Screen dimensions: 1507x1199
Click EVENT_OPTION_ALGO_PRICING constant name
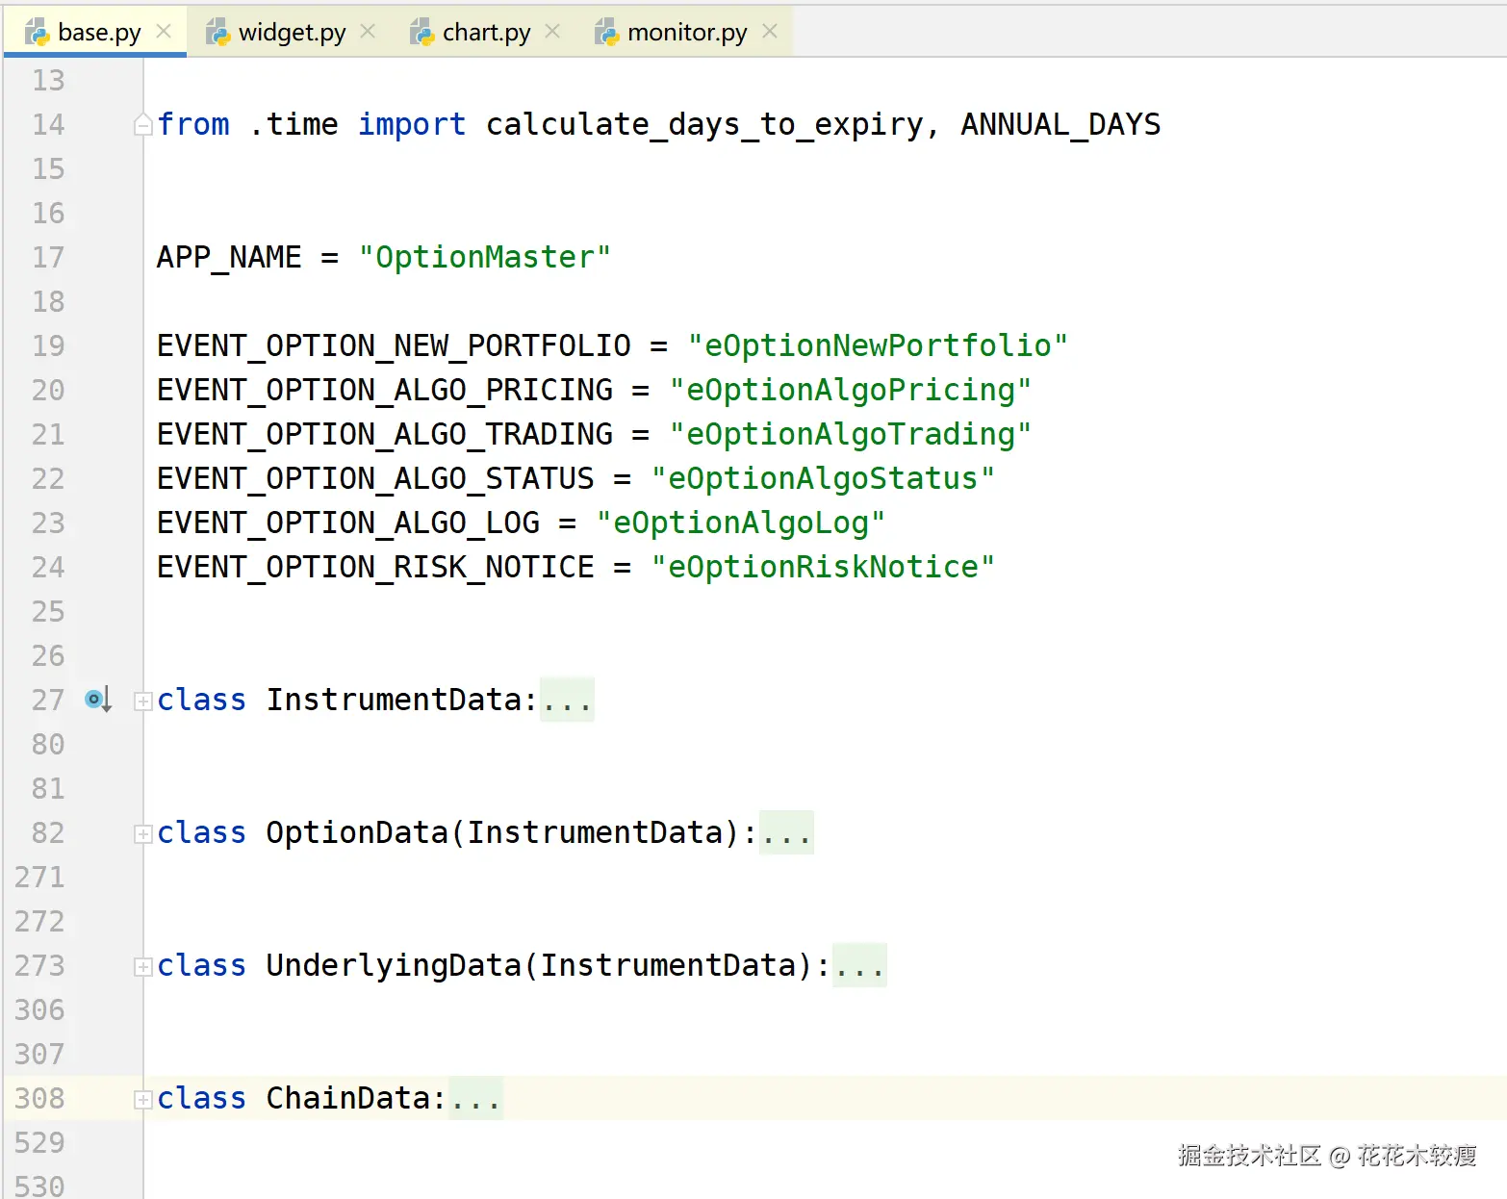pyautogui.click(x=385, y=390)
